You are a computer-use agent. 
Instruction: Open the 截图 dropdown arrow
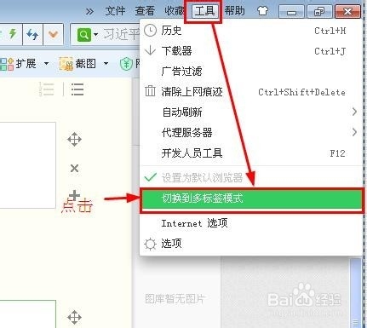pos(106,64)
